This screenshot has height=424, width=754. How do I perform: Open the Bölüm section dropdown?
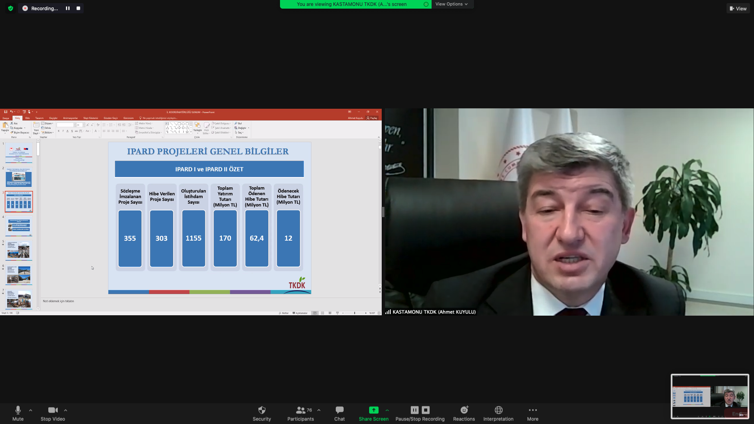[48, 132]
